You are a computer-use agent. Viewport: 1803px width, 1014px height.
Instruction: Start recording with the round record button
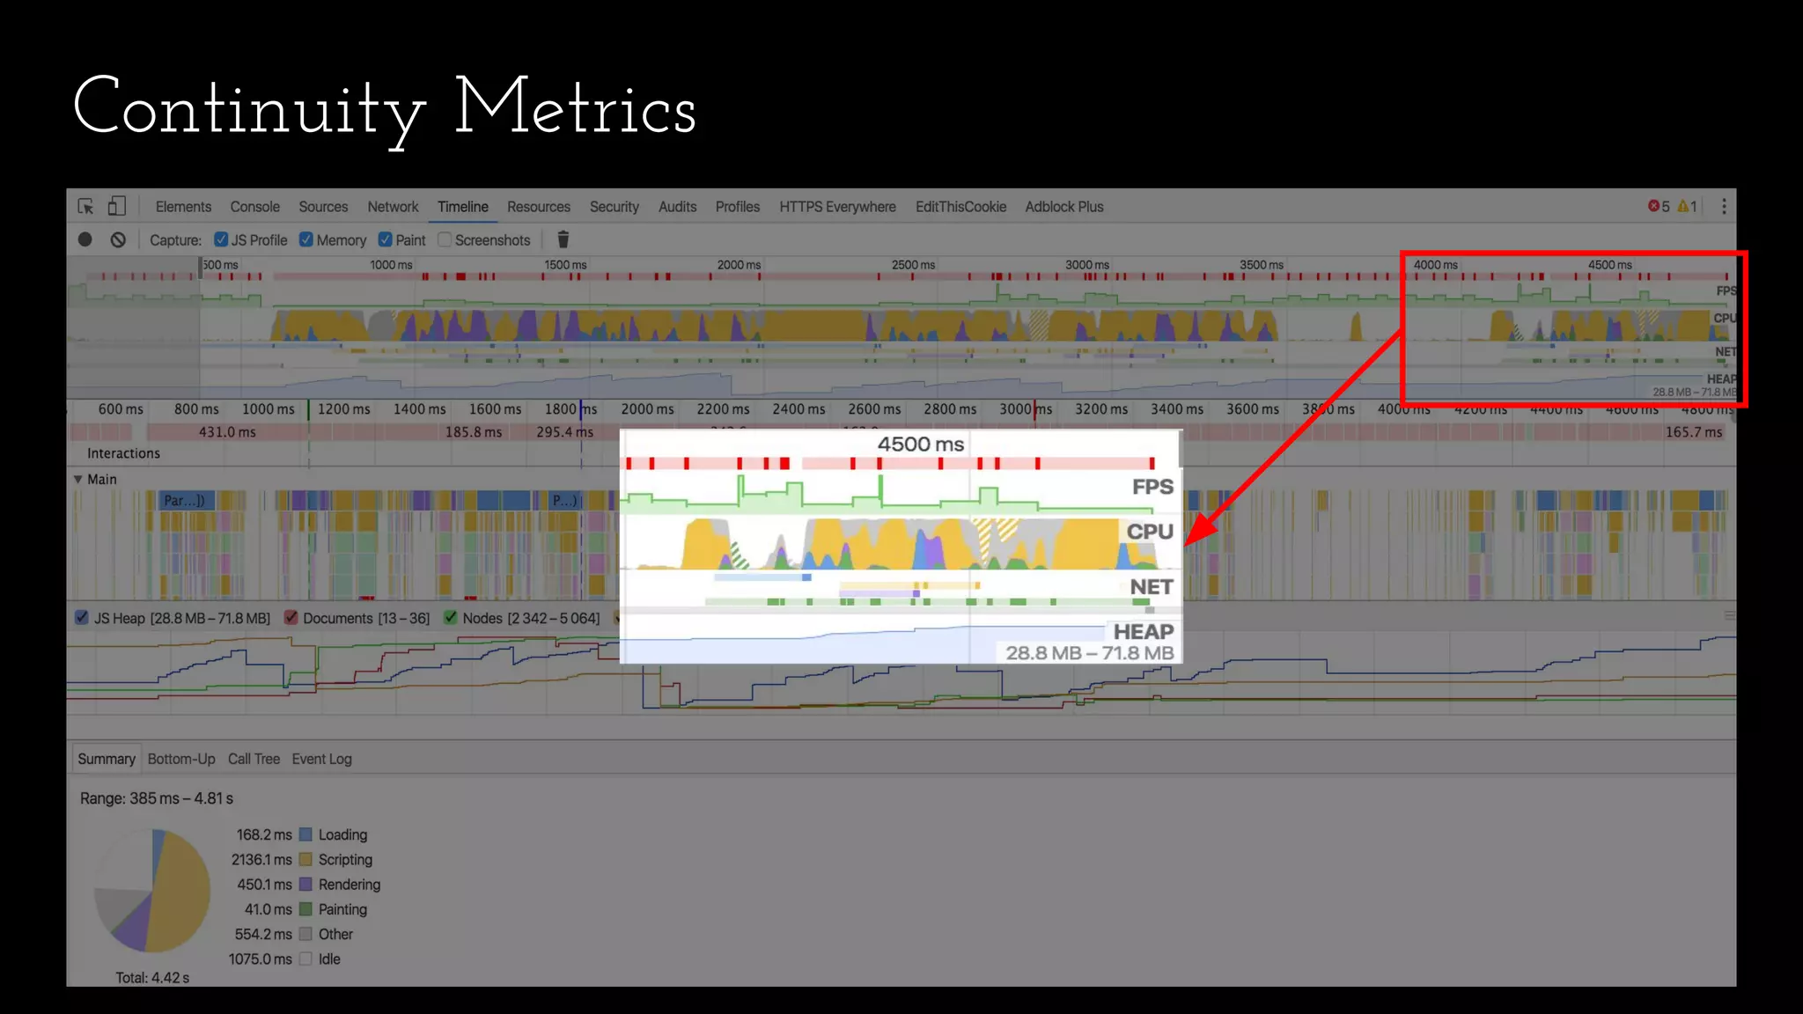[x=85, y=239]
